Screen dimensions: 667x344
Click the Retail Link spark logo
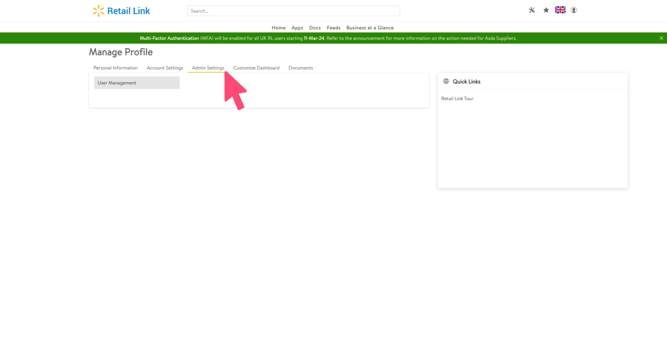[98, 11]
